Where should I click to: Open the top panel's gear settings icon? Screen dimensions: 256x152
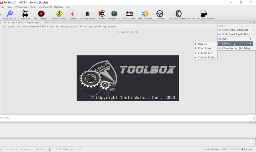pyautogui.click(x=254, y=22)
